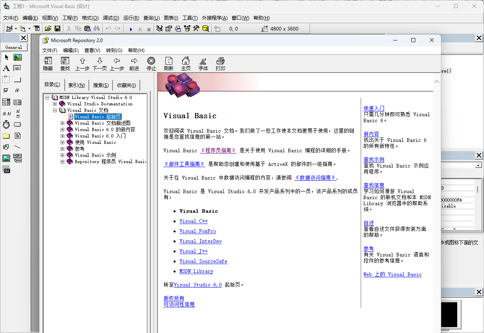Expand the Visual Basic 文档描述图 node
The height and width of the screenshot is (333, 484).
pos(63,123)
